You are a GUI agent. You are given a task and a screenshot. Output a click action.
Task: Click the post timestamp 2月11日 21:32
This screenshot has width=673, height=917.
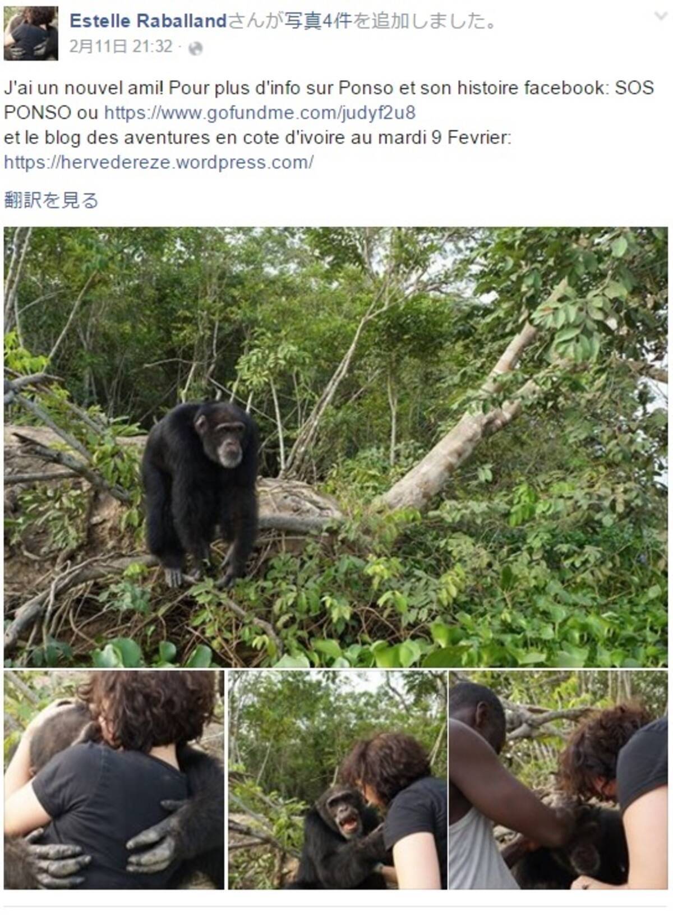[x=121, y=47]
